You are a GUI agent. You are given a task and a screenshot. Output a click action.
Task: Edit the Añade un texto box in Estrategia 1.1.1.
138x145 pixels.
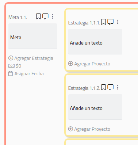pos(95,42)
